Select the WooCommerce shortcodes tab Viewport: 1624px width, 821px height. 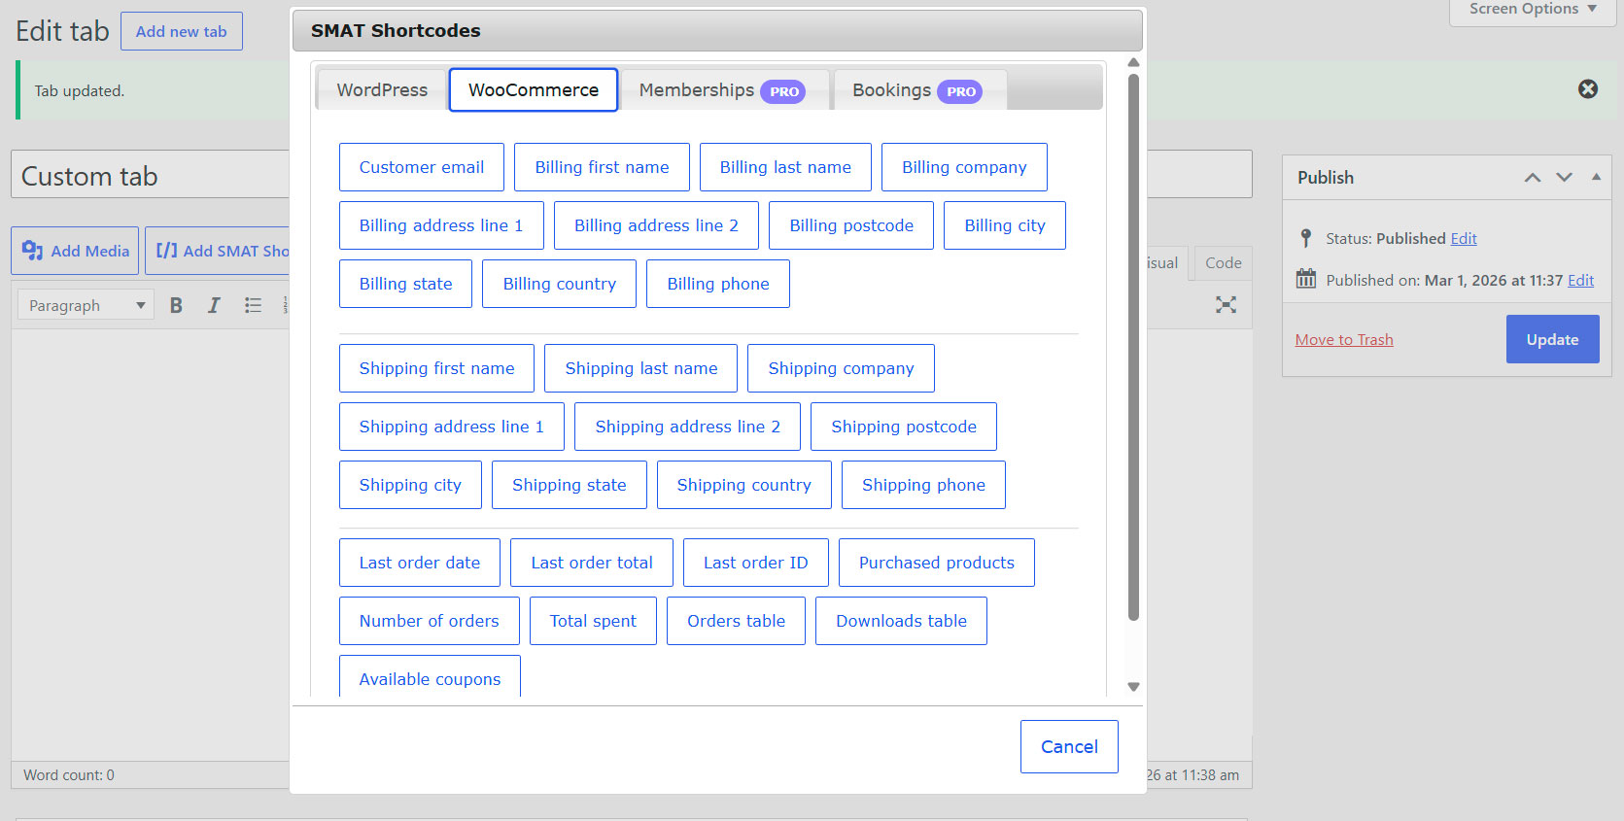click(x=534, y=89)
